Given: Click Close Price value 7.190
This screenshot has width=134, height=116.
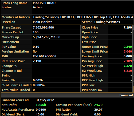Looking at the screenshot, I should tap(128, 27).
